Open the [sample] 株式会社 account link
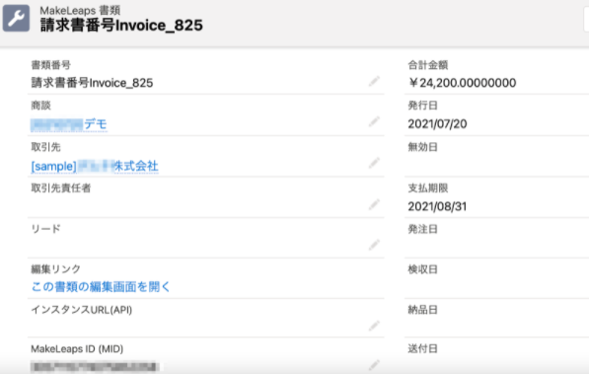The width and height of the screenshot is (589, 374). 95,166
